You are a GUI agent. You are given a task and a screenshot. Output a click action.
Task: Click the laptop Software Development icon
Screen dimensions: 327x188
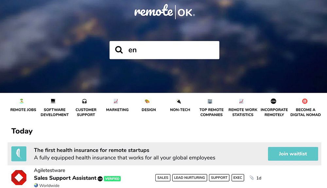click(53, 101)
